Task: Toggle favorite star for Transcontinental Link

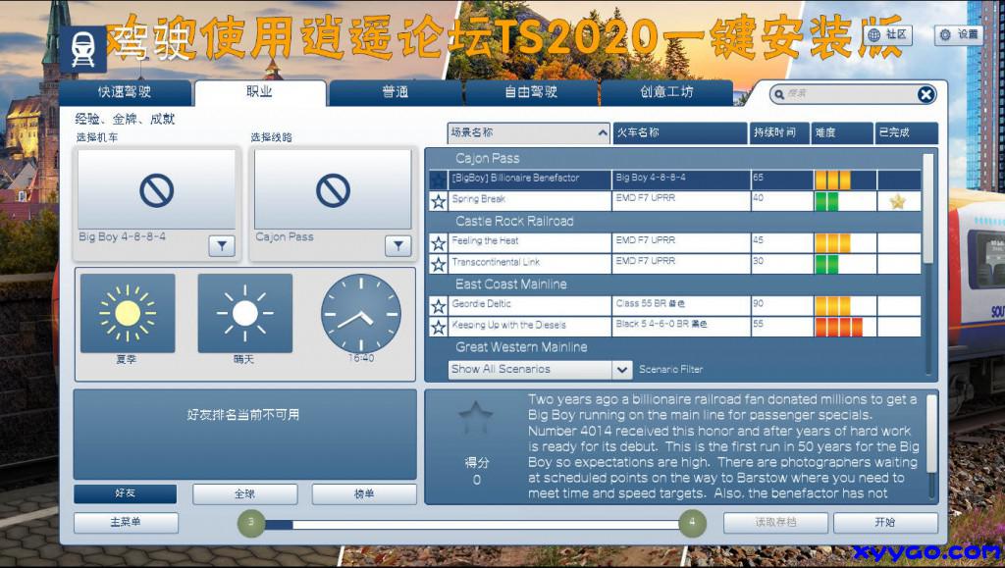Action: pos(438,264)
